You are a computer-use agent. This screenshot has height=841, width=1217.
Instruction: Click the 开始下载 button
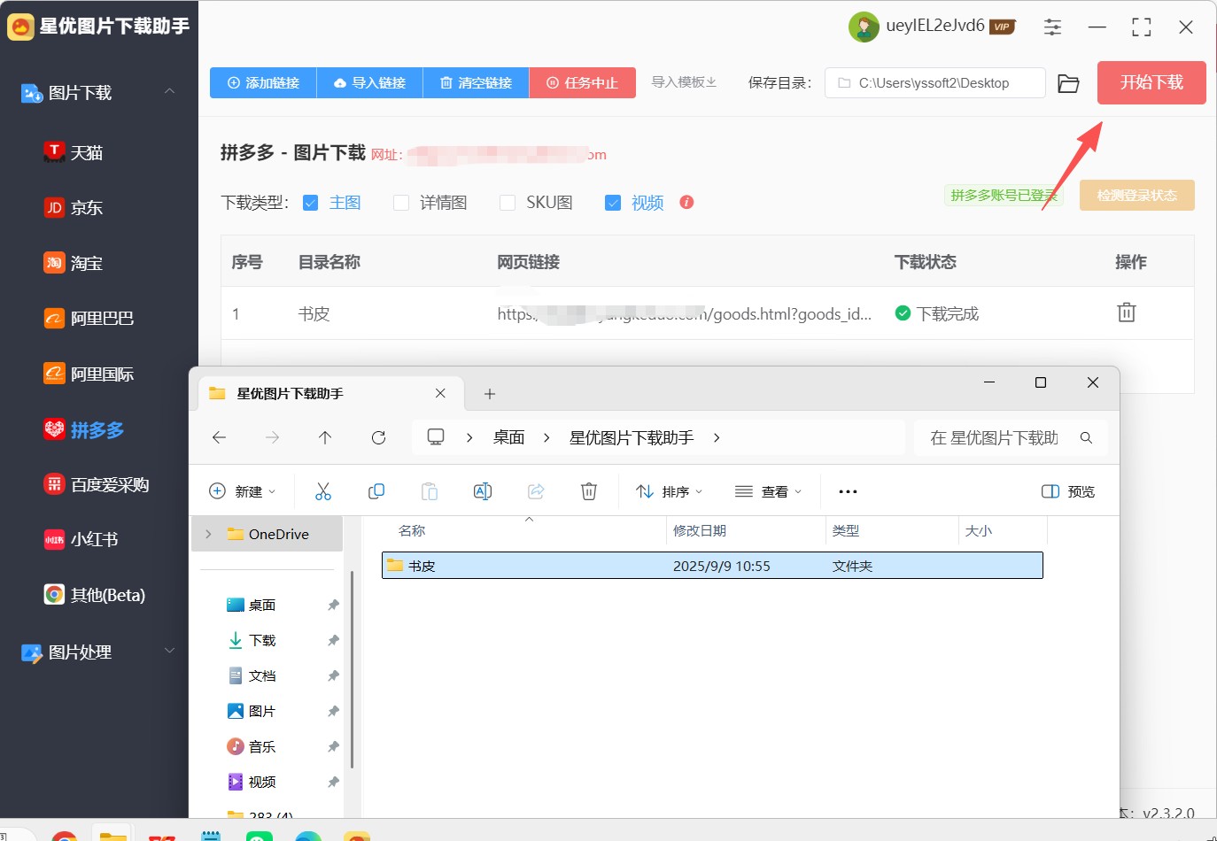tap(1151, 82)
